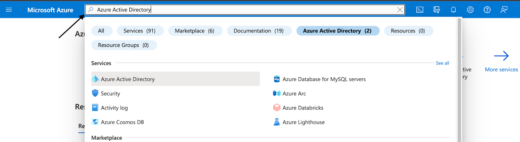Go to Microsoft Azure home
Image resolution: width=520 pixels, height=142 pixels.
[50, 10]
